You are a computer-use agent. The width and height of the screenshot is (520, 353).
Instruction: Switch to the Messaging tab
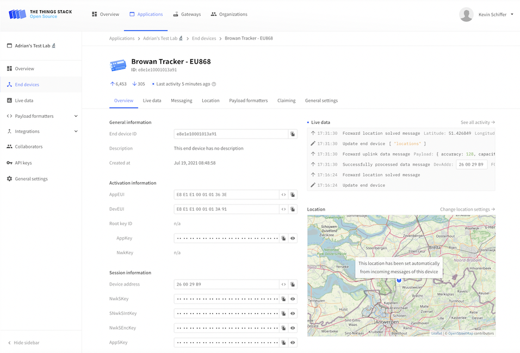181,100
